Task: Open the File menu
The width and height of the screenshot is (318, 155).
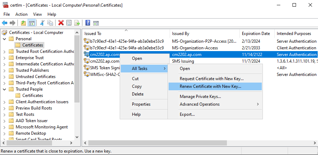Action: click(7, 14)
